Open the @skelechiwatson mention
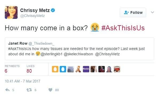The image size is (161, 96). 78,54
